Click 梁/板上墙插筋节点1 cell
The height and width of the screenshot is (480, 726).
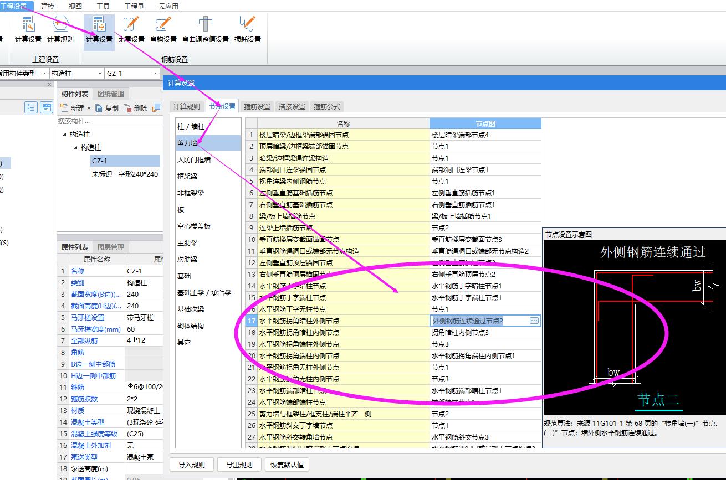(x=485, y=216)
